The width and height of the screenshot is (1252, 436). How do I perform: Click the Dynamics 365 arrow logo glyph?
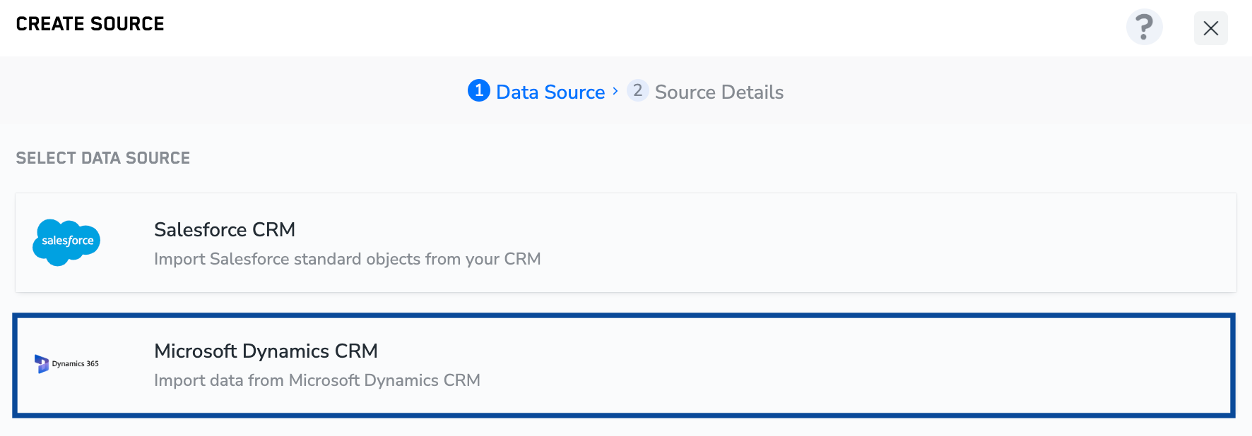[x=42, y=364]
